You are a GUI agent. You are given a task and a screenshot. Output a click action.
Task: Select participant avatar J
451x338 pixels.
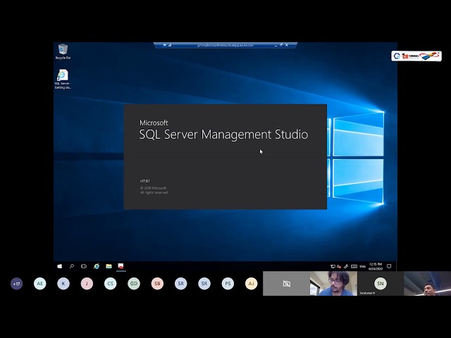[x=87, y=284]
